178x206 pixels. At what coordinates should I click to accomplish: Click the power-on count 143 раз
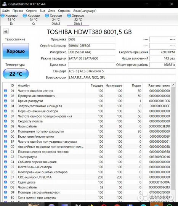click(x=162, y=58)
